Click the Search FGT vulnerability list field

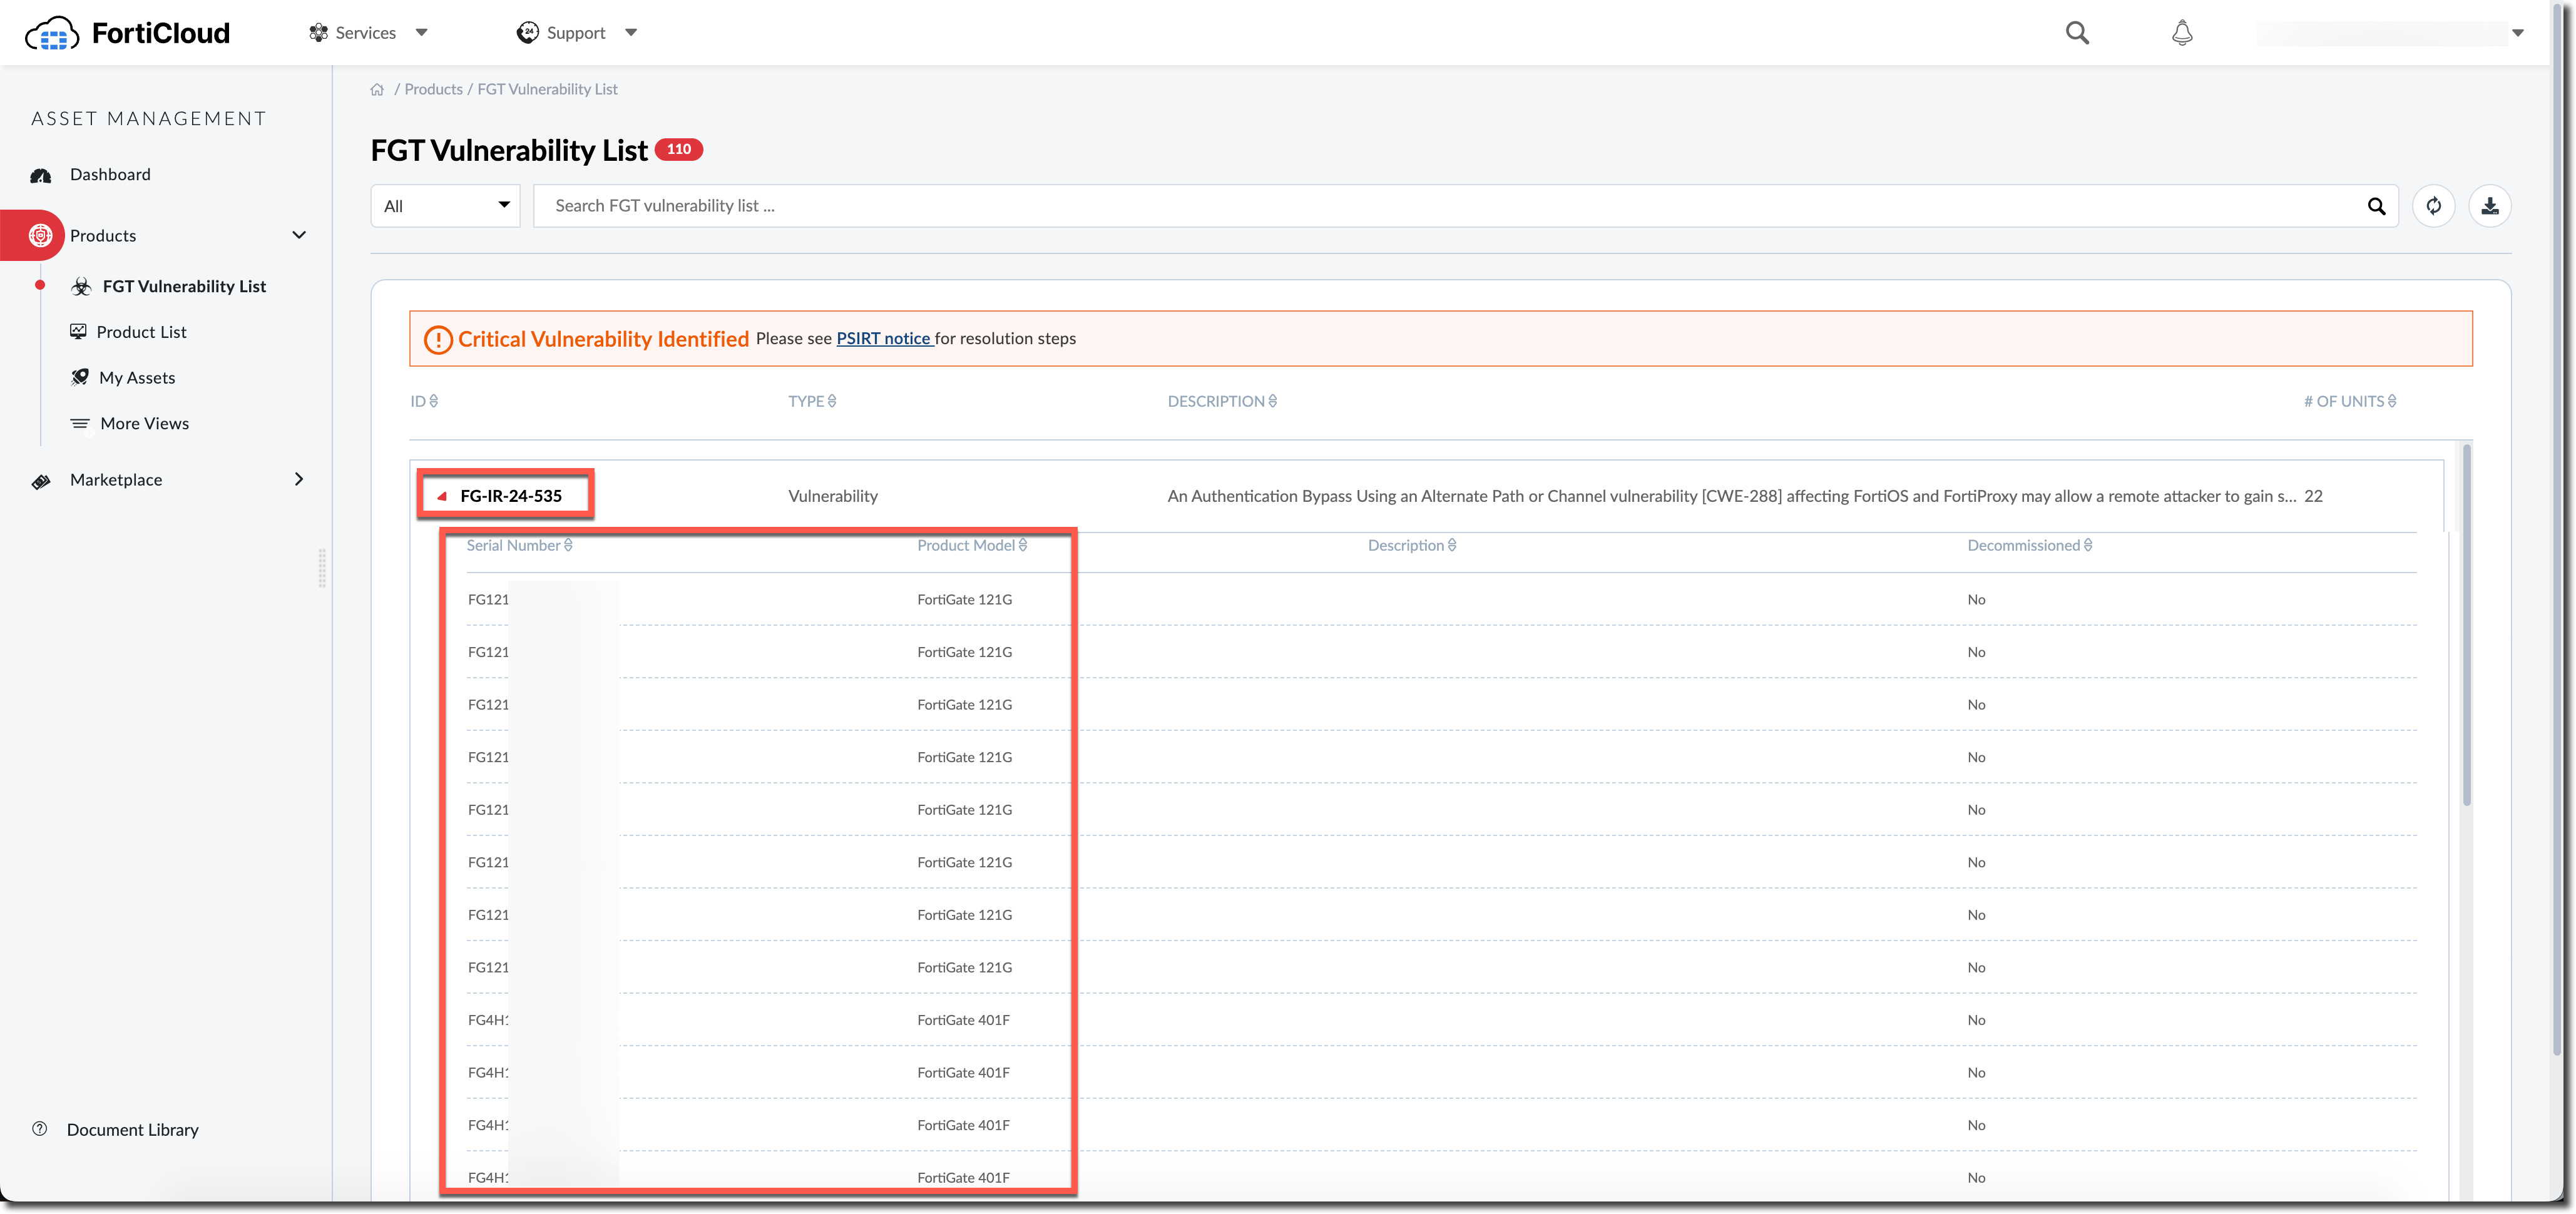1400,206
